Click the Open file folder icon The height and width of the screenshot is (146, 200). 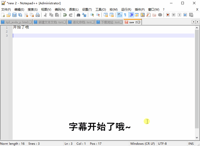click(9, 15)
